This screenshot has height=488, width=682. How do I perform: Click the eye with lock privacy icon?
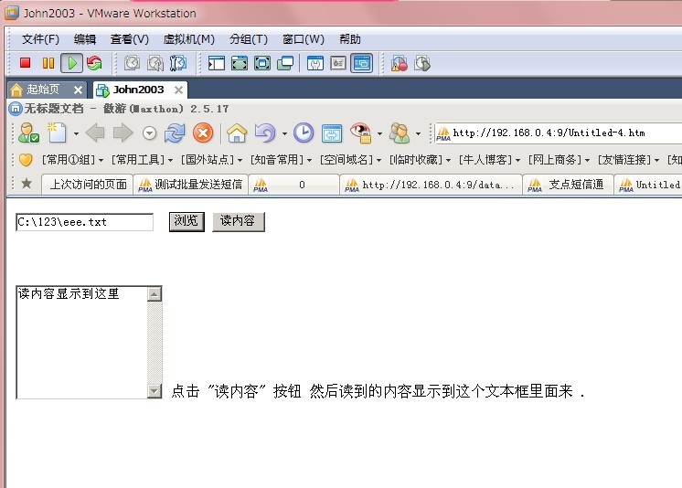coord(360,133)
